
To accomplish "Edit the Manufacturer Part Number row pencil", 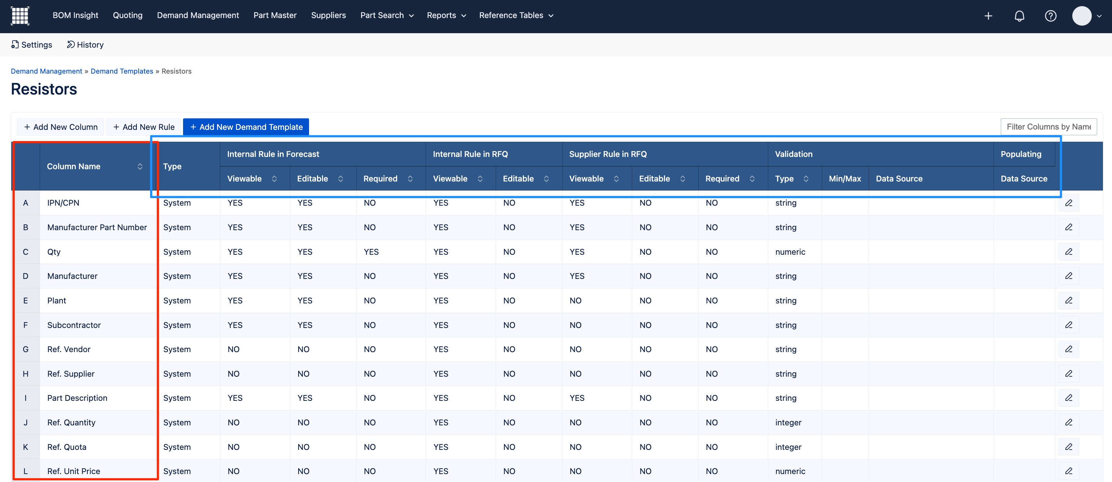I will coord(1068,227).
